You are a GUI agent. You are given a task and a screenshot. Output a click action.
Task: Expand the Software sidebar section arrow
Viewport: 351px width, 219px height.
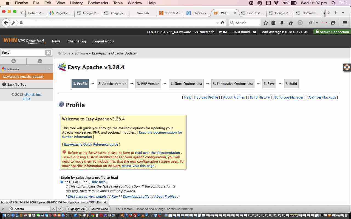click(49, 69)
